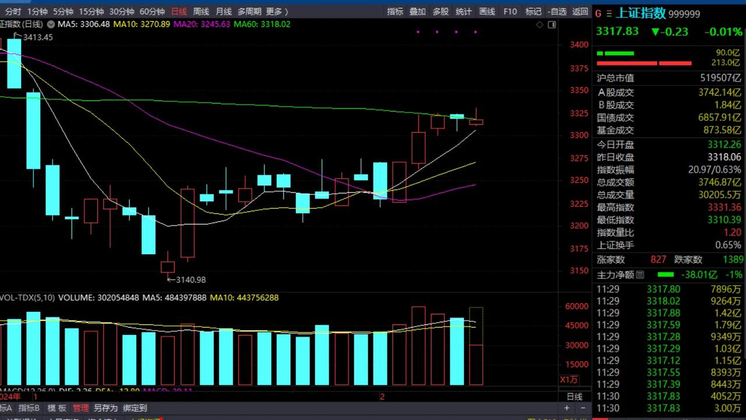
Task: Click the MA60: 3318.02 label
Action: [262, 24]
